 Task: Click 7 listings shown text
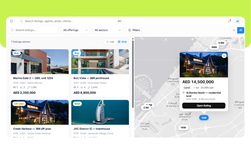point(20,42)
